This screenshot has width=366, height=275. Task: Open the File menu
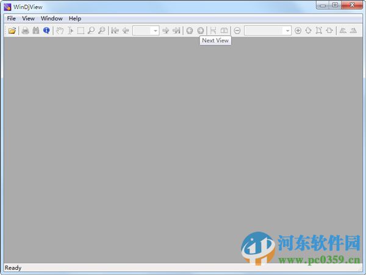(11, 18)
